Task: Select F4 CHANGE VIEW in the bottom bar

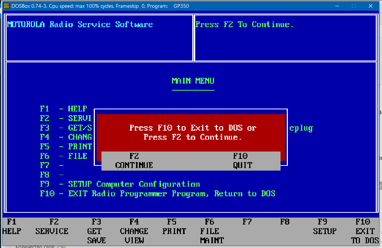Action: click(134, 231)
